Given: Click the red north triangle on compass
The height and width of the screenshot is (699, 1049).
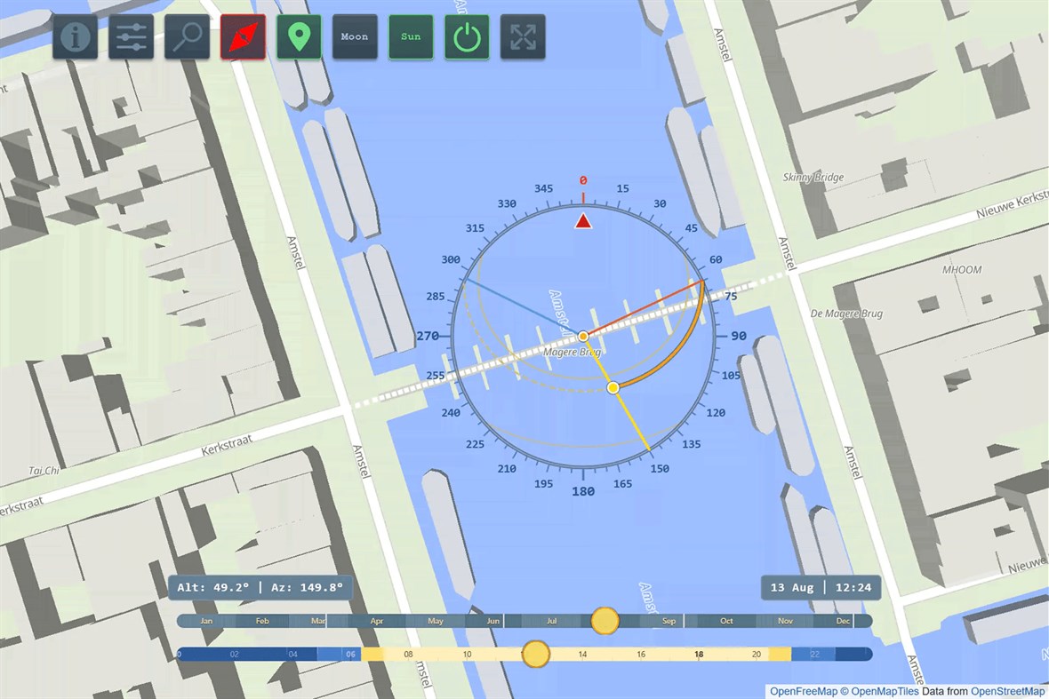Looking at the screenshot, I should click(583, 220).
